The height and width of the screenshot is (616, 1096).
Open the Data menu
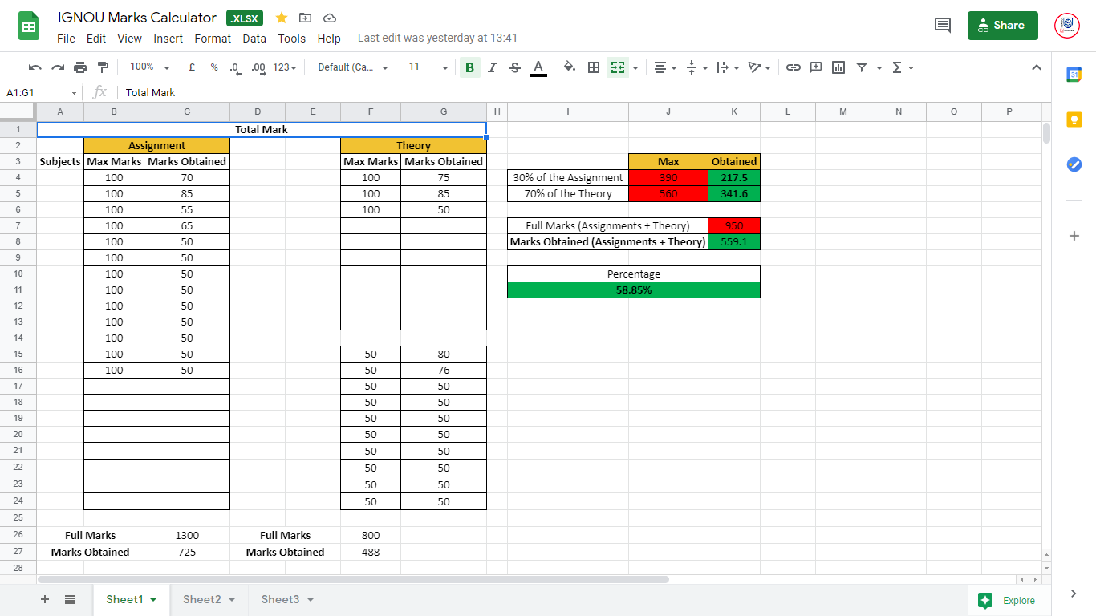[x=254, y=38]
